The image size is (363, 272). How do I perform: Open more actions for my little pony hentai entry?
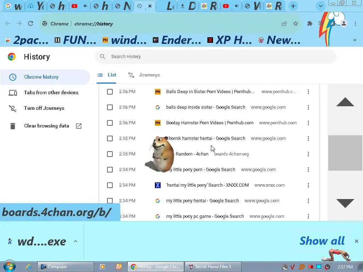click(308, 201)
